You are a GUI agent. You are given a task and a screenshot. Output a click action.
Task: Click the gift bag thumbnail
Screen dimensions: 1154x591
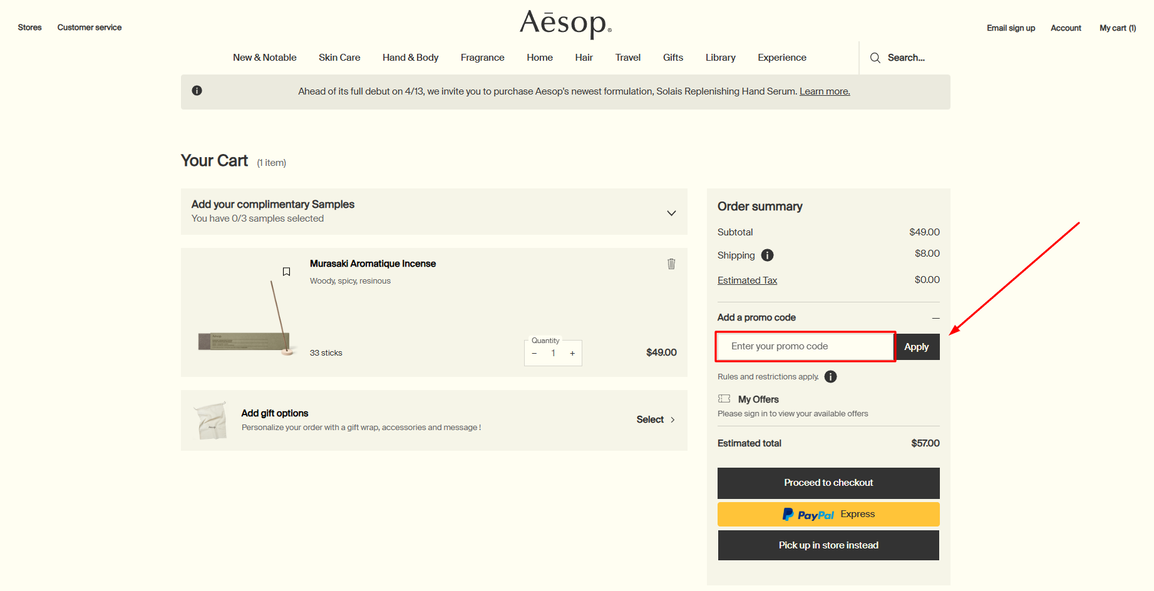click(x=211, y=421)
